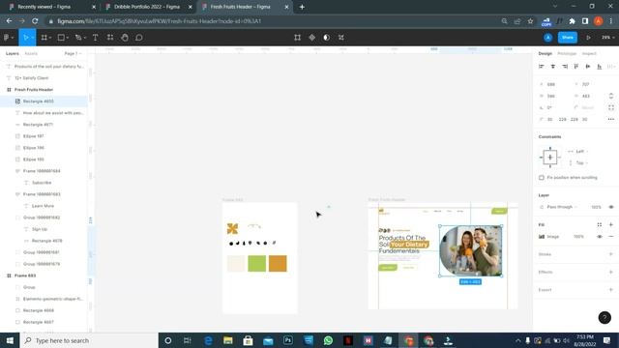This screenshot has width=619, height=348.
Task: Click the Use as mask icon
Action: coord(327,38)
